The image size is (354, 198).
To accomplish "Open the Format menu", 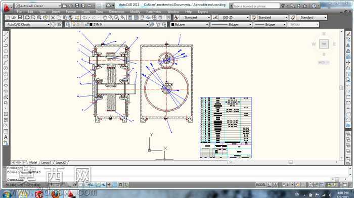I will (x=71, y=11).
